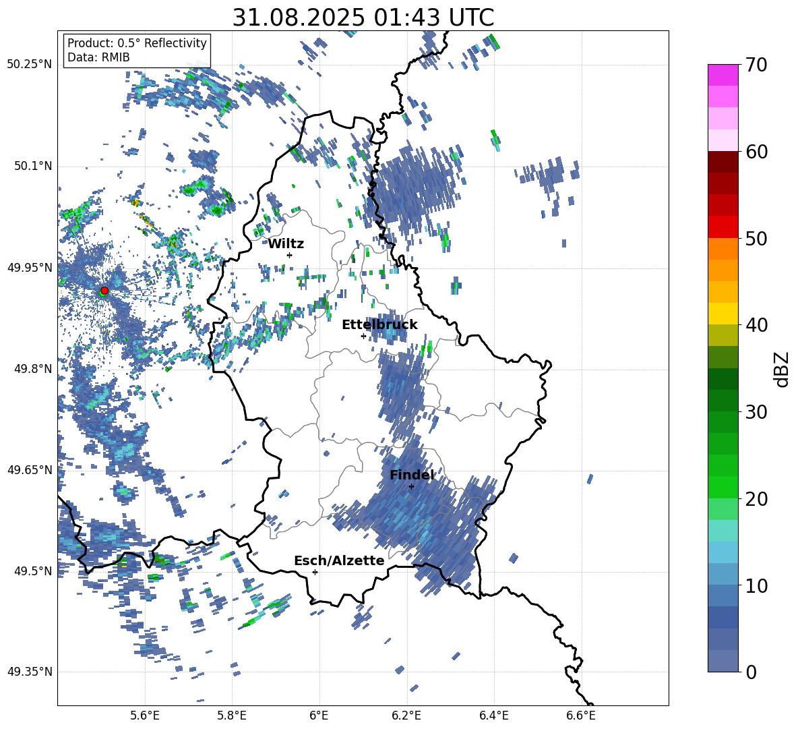Click the 49.5°N latitude label

32,571
